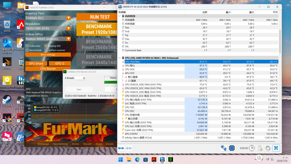291x164 pixels.
Task: Toggle Display OSI checkbox
Action: tap(46, 46)
